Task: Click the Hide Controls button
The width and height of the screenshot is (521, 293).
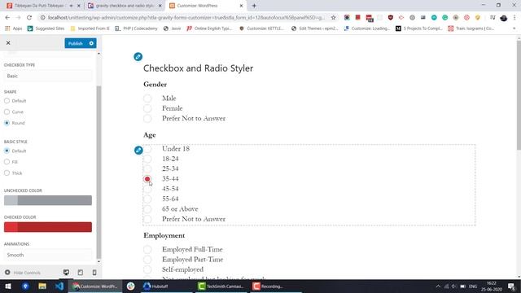Action: 23,273
